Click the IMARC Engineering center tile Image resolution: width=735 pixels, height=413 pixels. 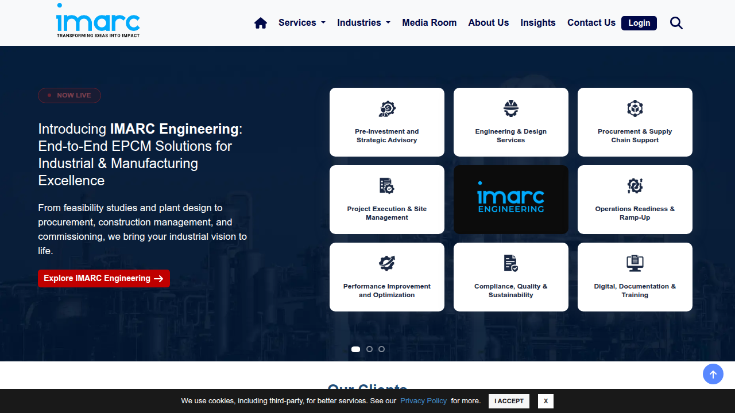pyautogui.click(x=511, y=200)
